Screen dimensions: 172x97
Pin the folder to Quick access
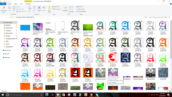[x=4, y=9]
